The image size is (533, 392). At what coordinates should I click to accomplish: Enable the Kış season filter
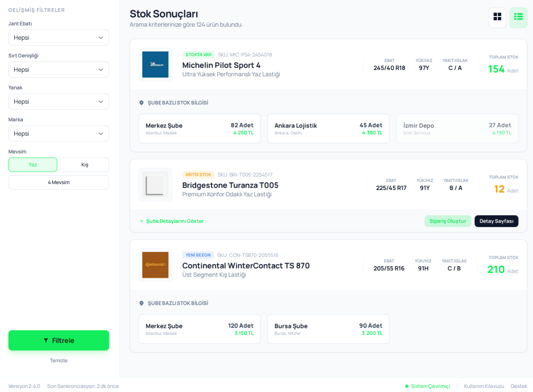pos(85,165)
